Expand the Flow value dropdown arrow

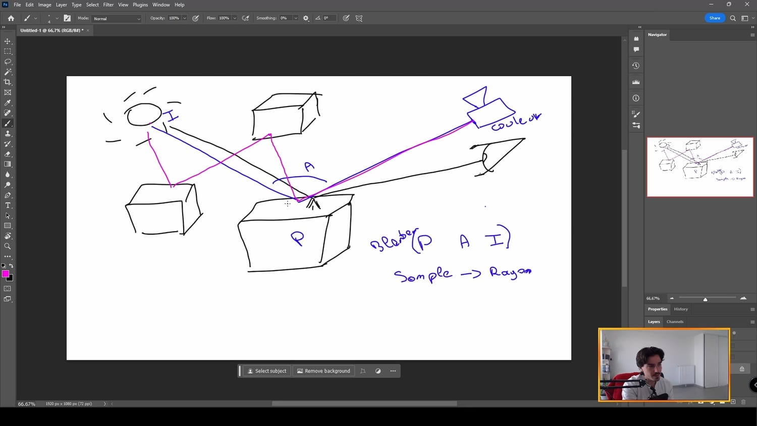coord(234,18)
